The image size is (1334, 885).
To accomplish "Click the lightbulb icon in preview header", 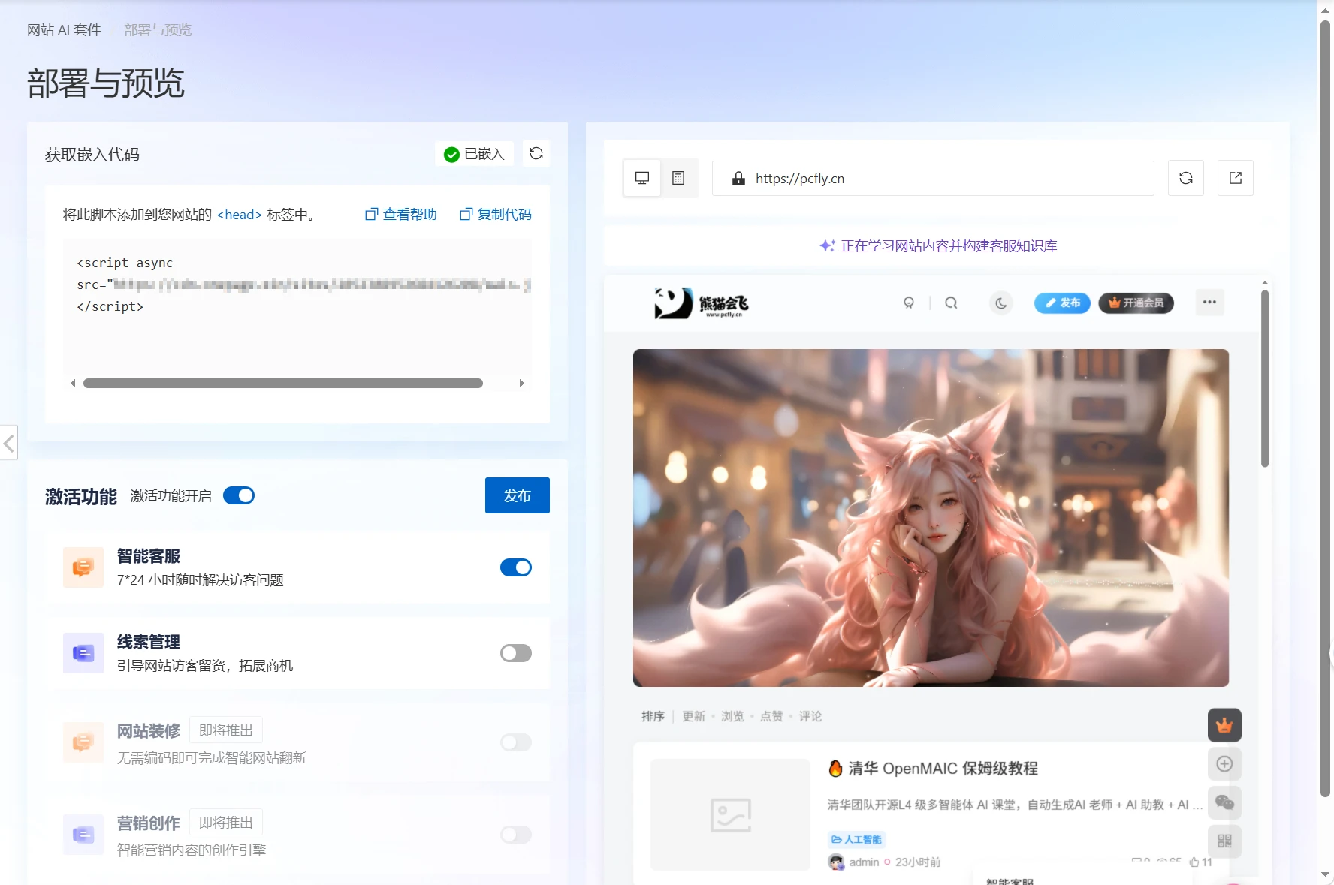I will pos(909,303).
